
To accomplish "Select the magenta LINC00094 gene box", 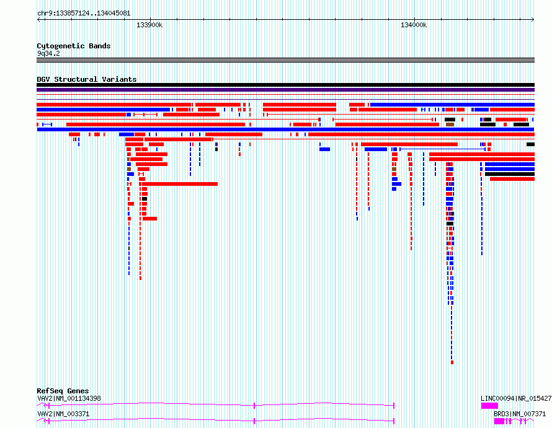I will (x=490, y=406).
